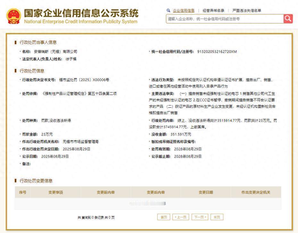298x233 pixels.
Task: Switch to the 严重违法失信名单 tab
Action: pos(247,11)
